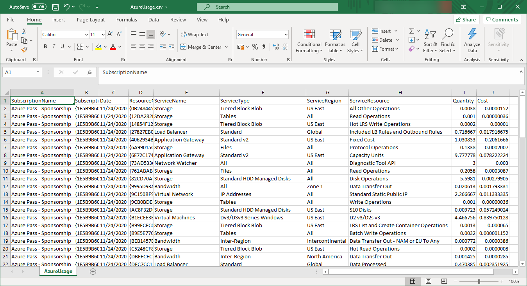Click the zoom slider handle
The height and width of the screenshot is (286, 527).
479,281
